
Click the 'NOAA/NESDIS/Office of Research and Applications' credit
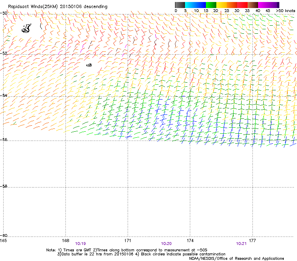236,259
